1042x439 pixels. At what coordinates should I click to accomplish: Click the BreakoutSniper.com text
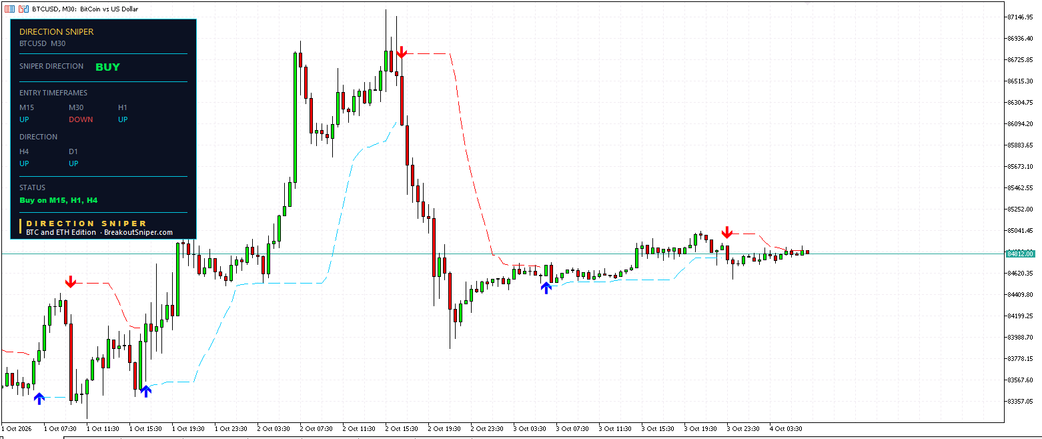pos(138,232)
